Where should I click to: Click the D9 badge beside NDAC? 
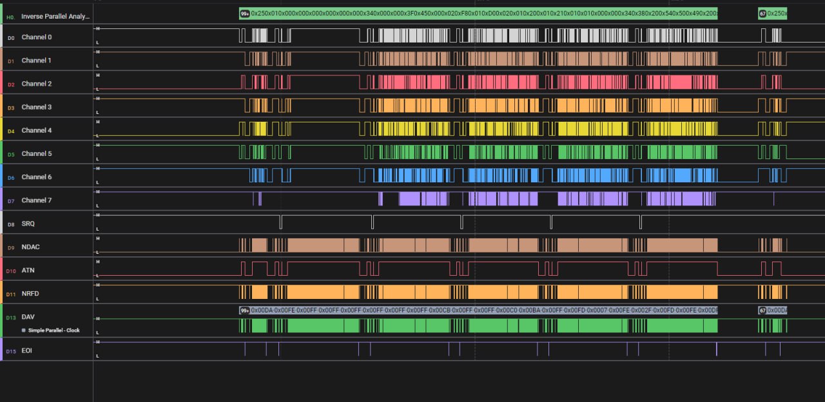click(10, 247)
